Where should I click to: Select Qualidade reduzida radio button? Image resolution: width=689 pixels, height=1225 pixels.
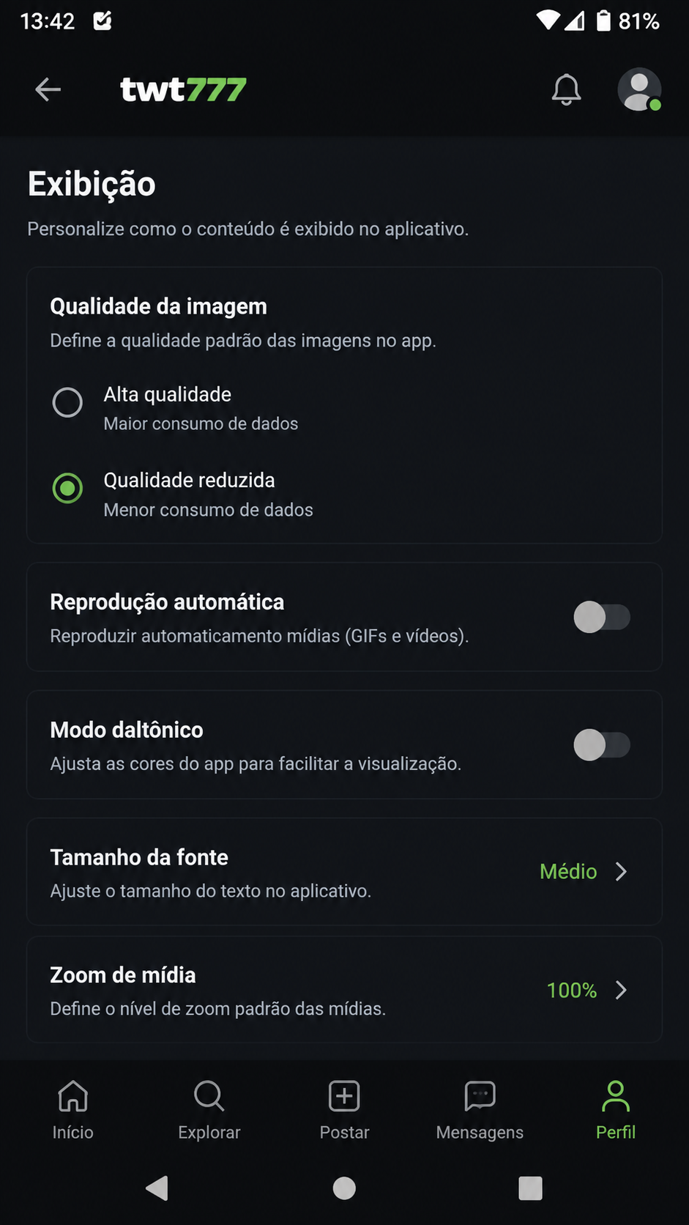click(67, 488)
